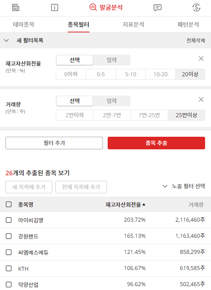Open the info icon tab

pyautogui.click(x=54, y=7)
